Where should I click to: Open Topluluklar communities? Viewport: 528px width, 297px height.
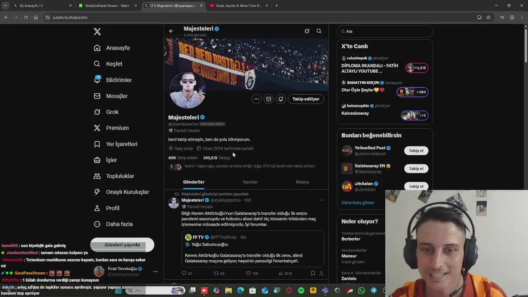click(x=114, y=176)
